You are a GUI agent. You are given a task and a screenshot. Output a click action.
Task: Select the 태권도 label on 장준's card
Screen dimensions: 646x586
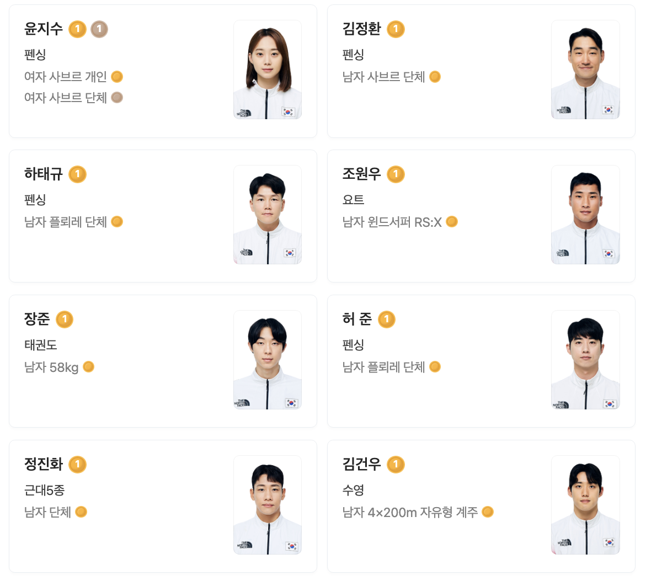tap(40, 344)
